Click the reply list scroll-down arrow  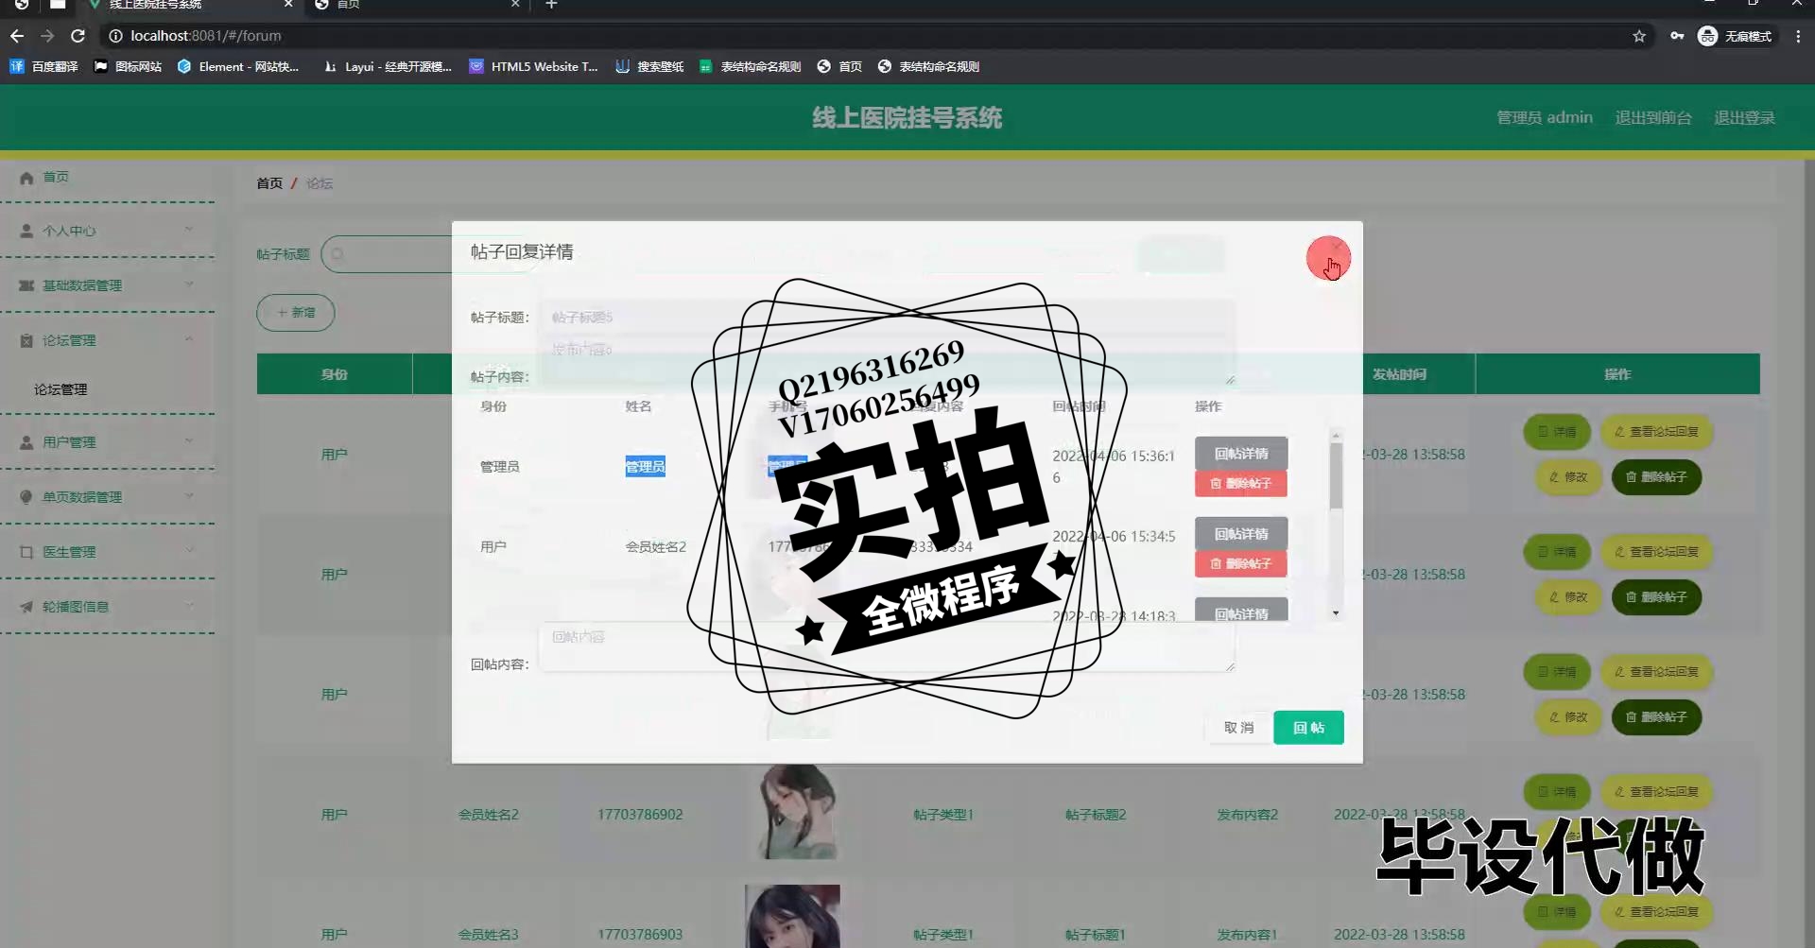pos(1336,614)
